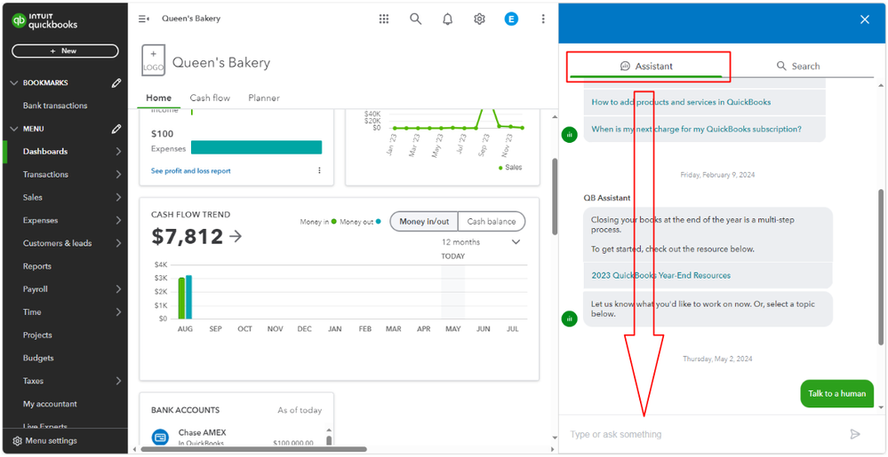This screenshot has height=457, width=888.
Task: Open the notifications bell
Action: [447, 19]
